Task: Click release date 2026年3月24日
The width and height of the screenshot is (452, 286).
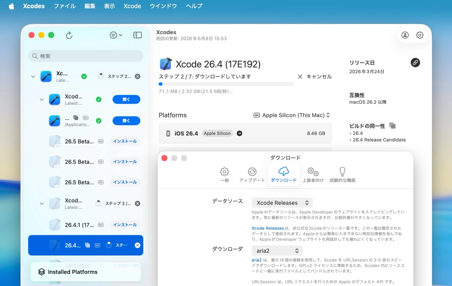Action: click(x=367, y=71)
